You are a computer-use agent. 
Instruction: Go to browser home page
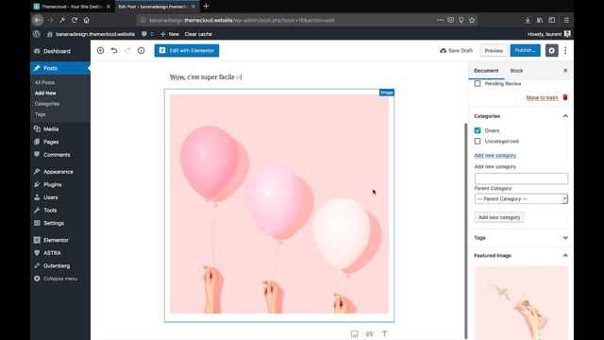(86, 20)
